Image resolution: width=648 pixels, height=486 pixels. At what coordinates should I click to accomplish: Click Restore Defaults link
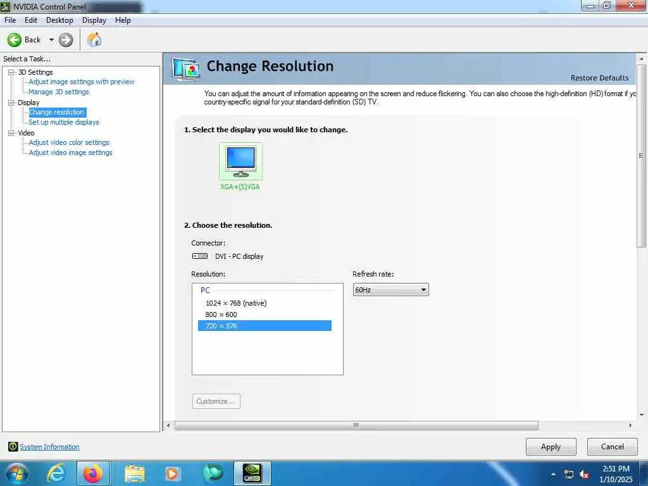point(599,78)
